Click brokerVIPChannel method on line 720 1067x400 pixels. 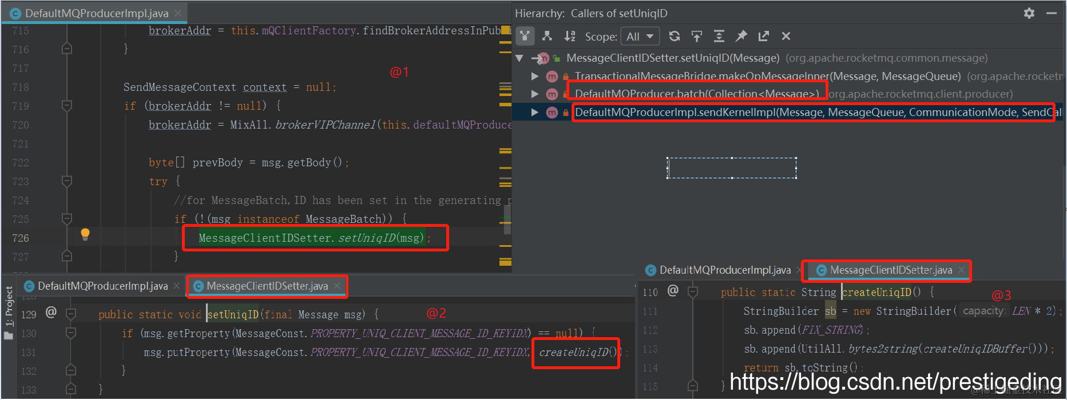tap(326, 125)
